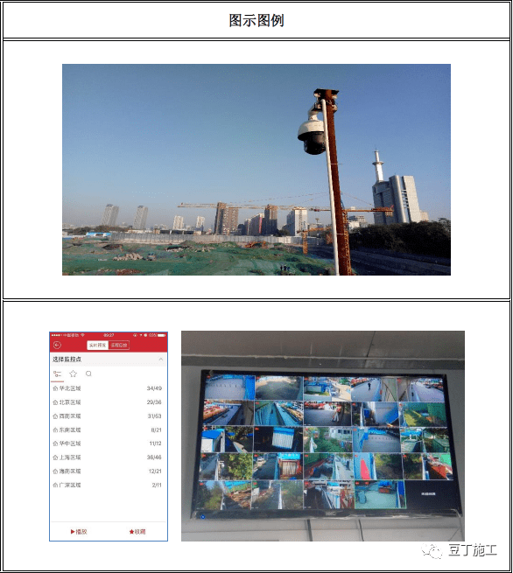Click the 播放 play button

point(79,532)
